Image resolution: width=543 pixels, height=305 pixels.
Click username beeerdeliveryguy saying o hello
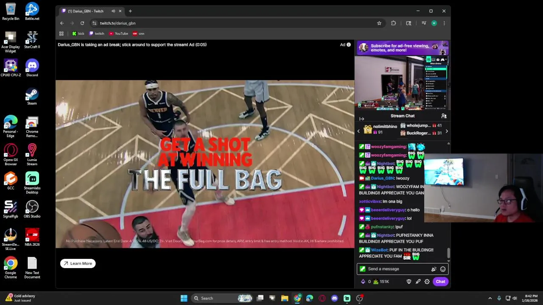(x=389, y=210)
